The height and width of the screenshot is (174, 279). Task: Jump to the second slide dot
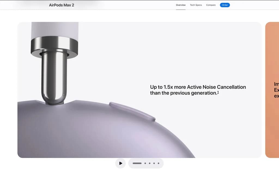[x=145, y=163]
